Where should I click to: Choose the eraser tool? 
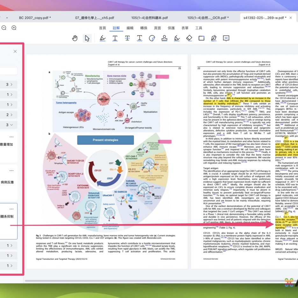point(189,39)
